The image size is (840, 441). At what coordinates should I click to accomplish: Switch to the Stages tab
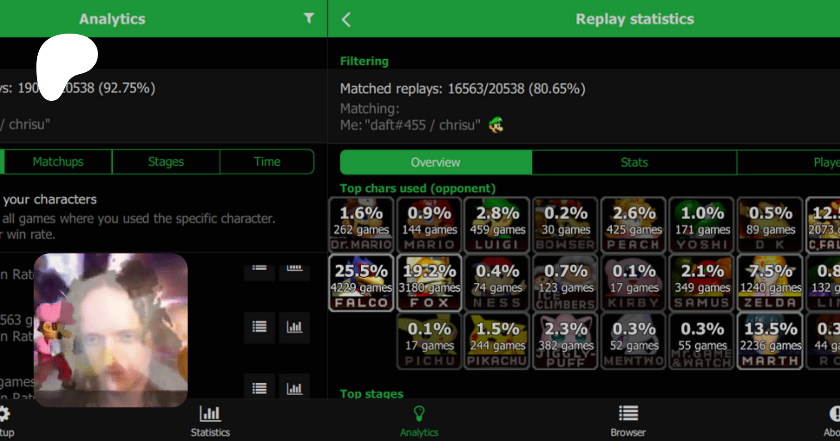click(x=166, y=162)
